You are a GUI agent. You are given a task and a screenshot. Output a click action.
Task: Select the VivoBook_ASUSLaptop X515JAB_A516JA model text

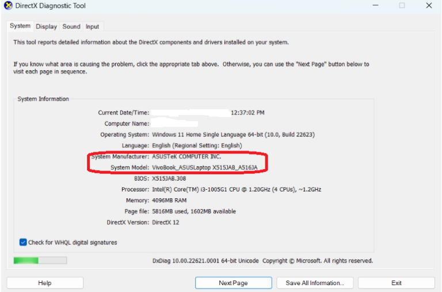(205, 167)
